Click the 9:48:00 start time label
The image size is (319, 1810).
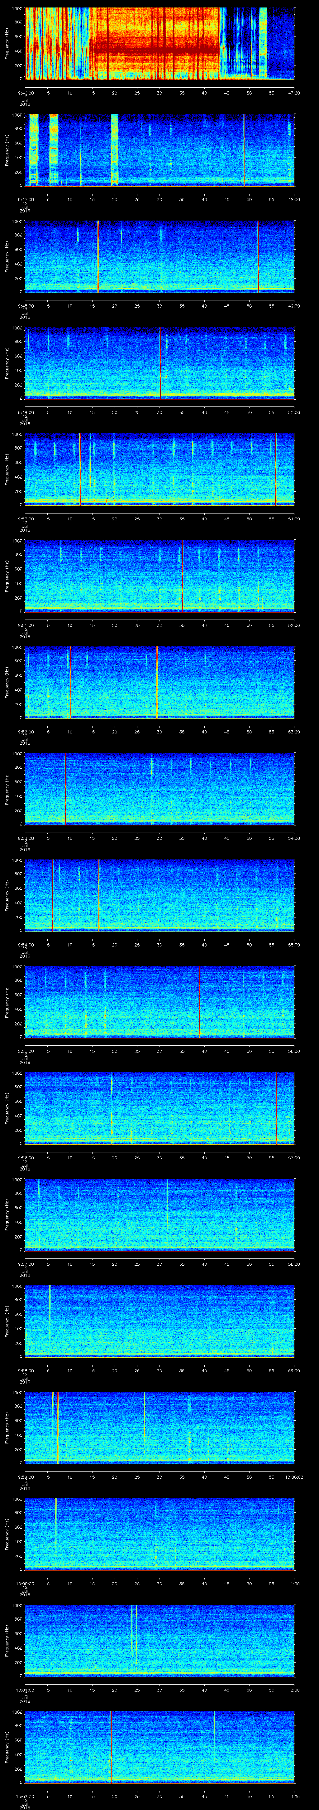[x=25, y=306]
